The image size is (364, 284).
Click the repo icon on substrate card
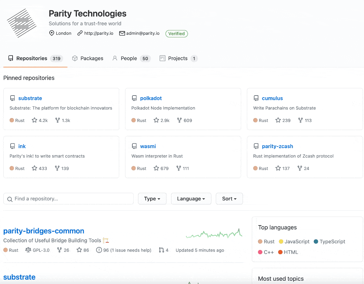point(13,98)
